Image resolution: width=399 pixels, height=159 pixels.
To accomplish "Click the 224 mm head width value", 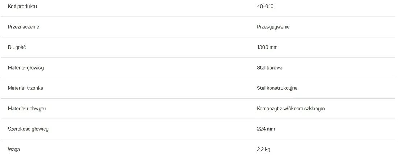I will pos(266,129).
